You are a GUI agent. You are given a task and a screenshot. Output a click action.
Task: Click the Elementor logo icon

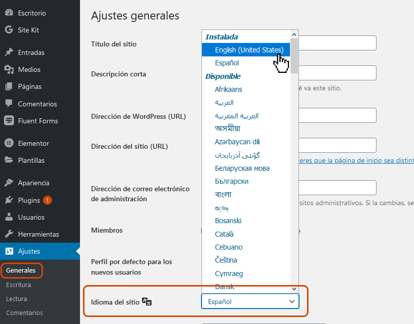[x=8, y=143]
